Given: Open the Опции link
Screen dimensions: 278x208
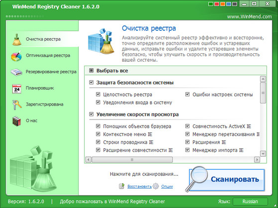Looking at the screenshot, I should (x=167, y=186).
